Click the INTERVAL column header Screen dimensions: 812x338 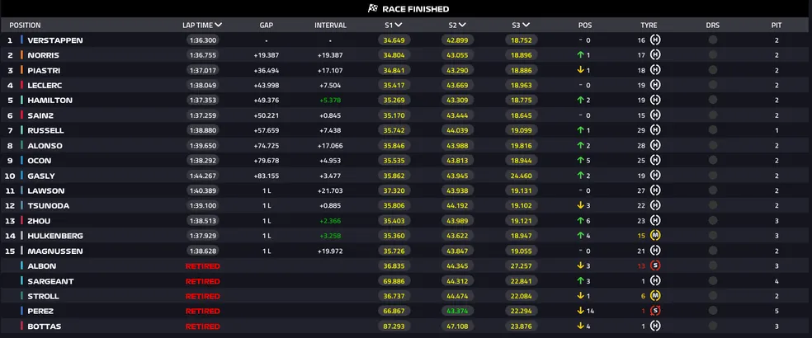pos(330,25)
